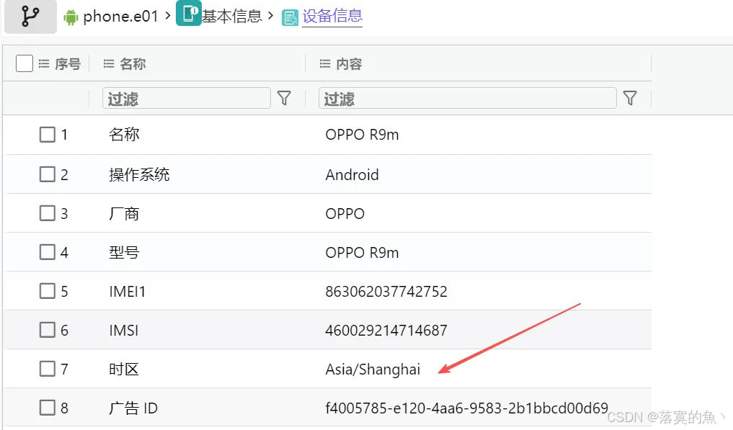This screenshot has width=733, height=430.
Task: Open the 内容 column menu icon
Action: 325,63
